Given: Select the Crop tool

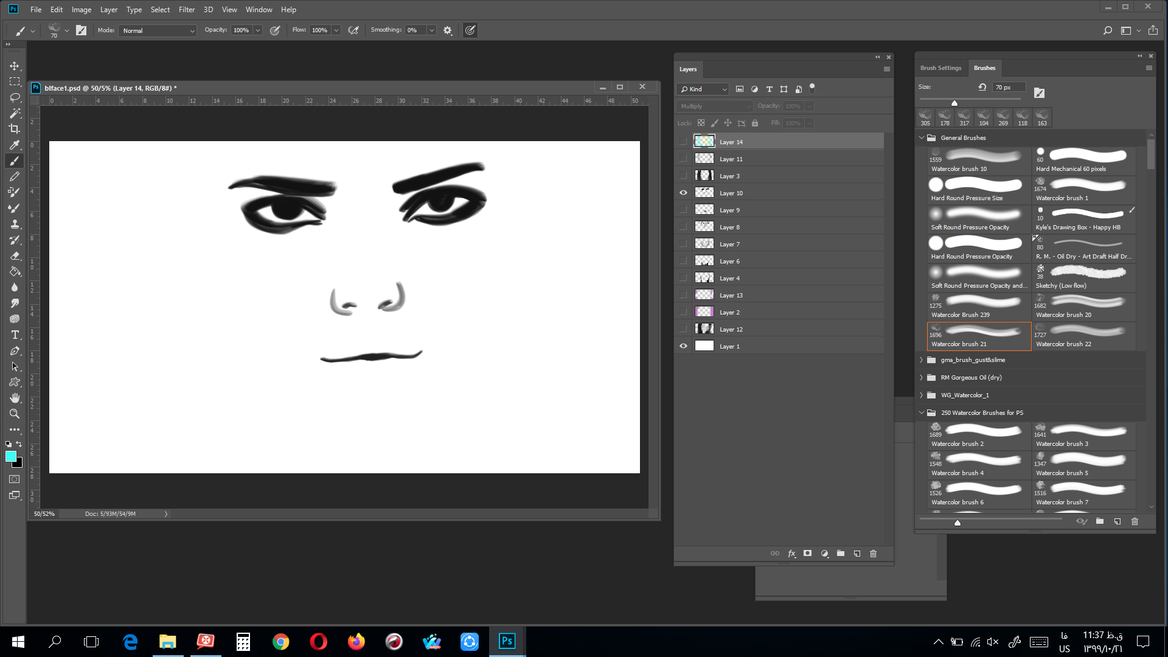Looking at the screenshot, I should click(15, 129).
